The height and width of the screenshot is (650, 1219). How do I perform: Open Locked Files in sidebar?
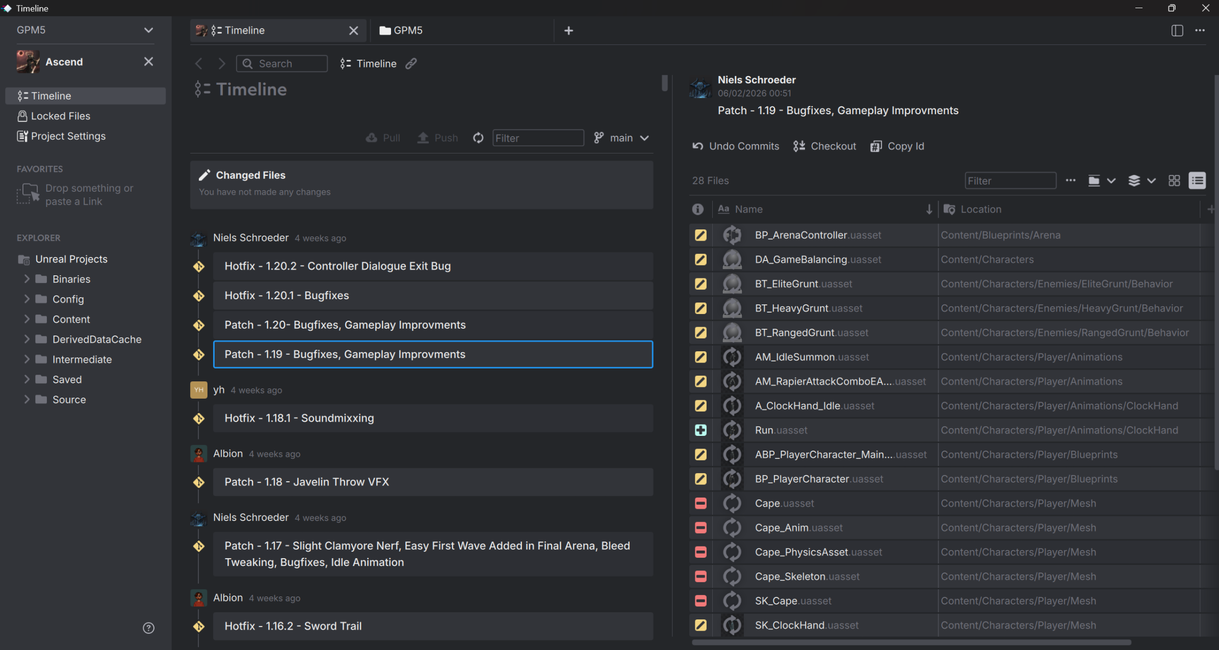[60, 116]
